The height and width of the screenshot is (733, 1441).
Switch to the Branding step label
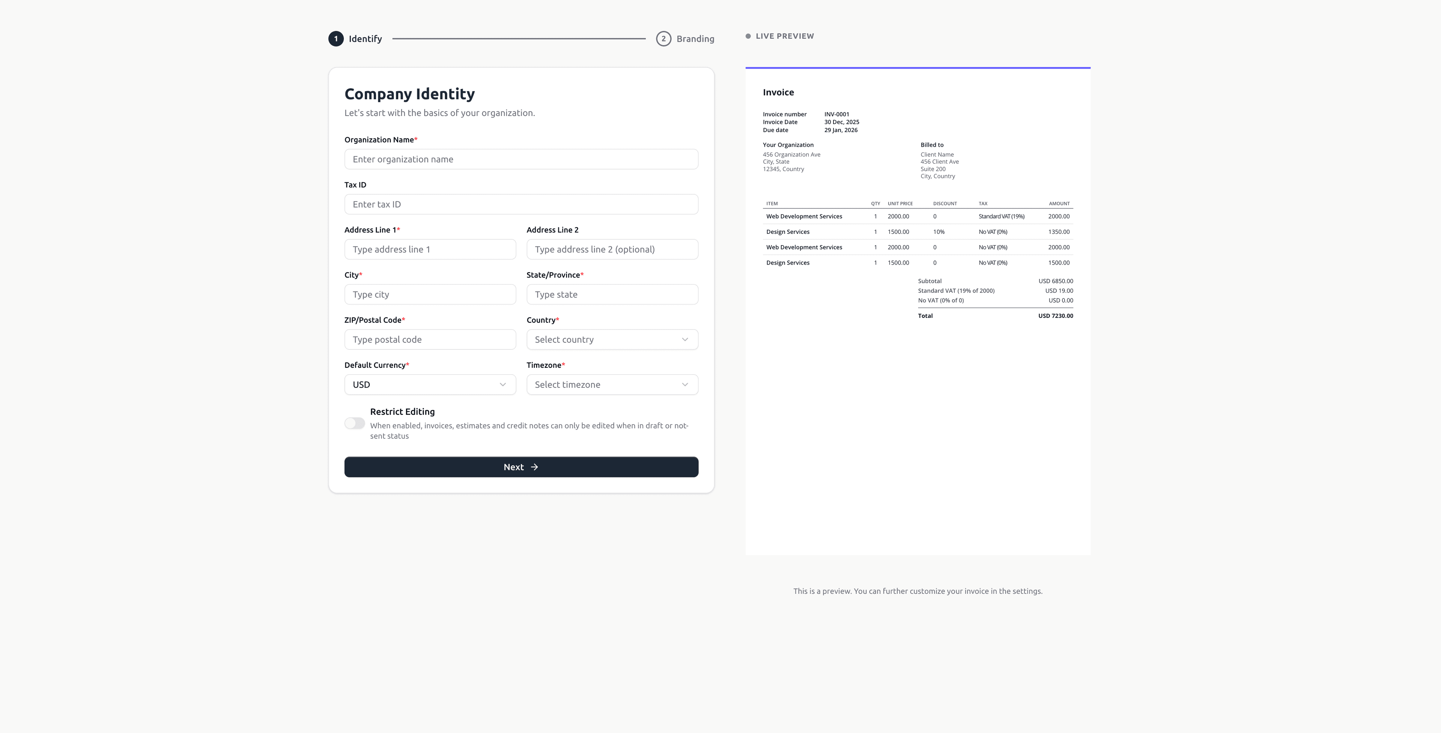695,39
